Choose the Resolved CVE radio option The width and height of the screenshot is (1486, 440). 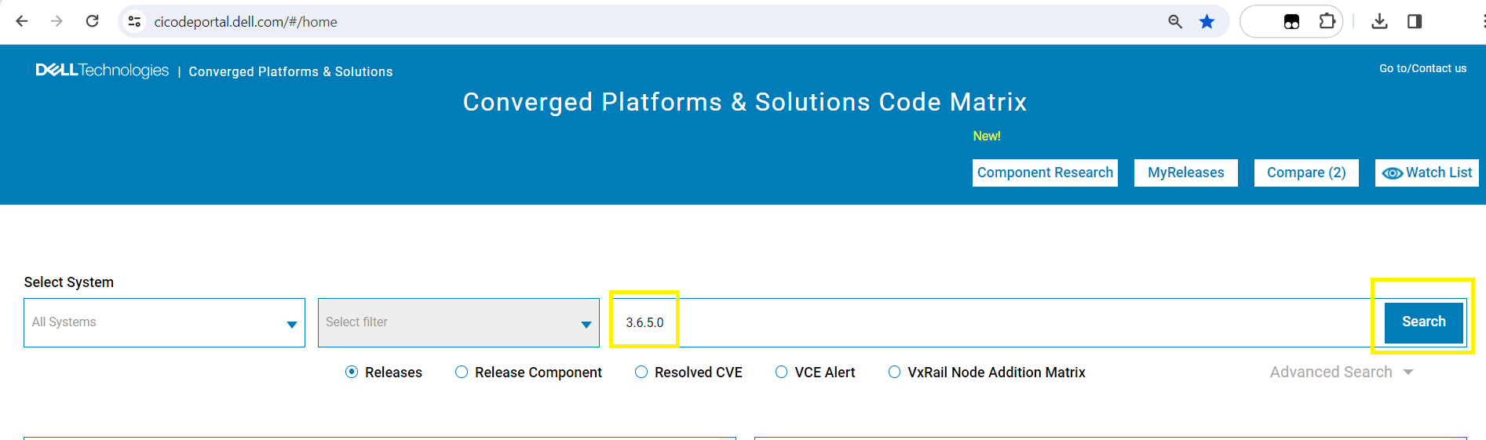642,373
